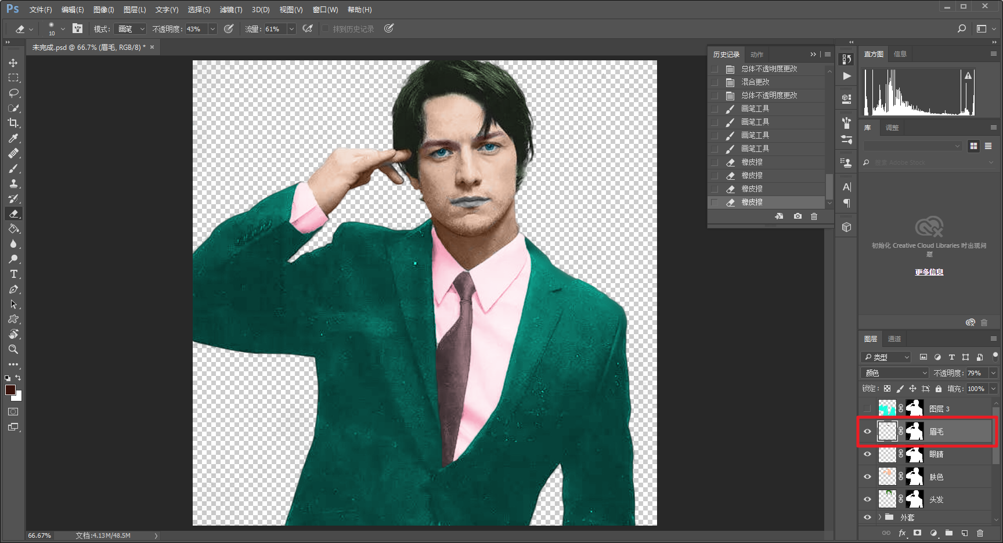The image size is (1003, 543).
Task: Show the 图层 3 layer
Action: coord(868,409)
